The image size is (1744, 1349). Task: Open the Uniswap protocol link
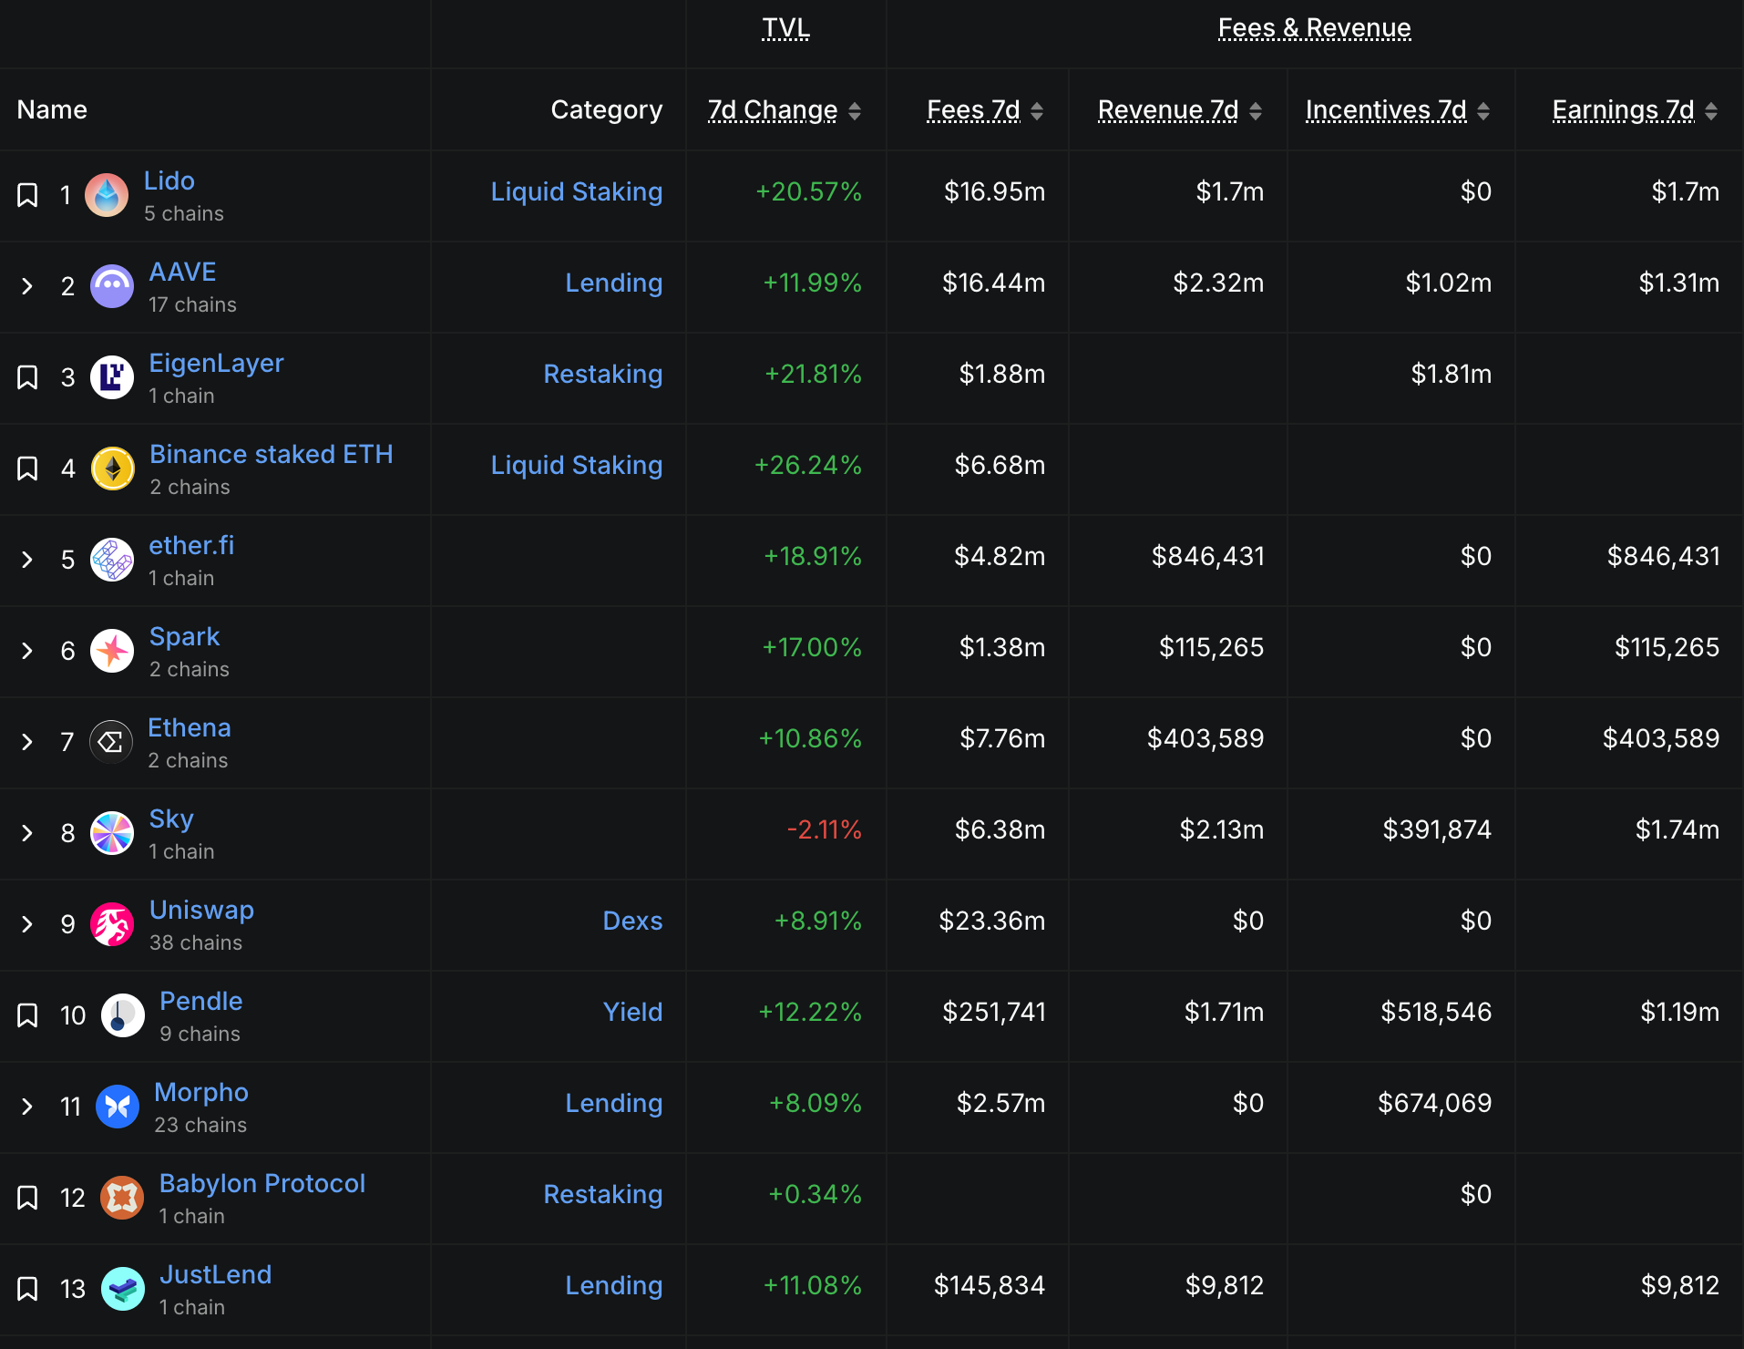coord(201,910)
